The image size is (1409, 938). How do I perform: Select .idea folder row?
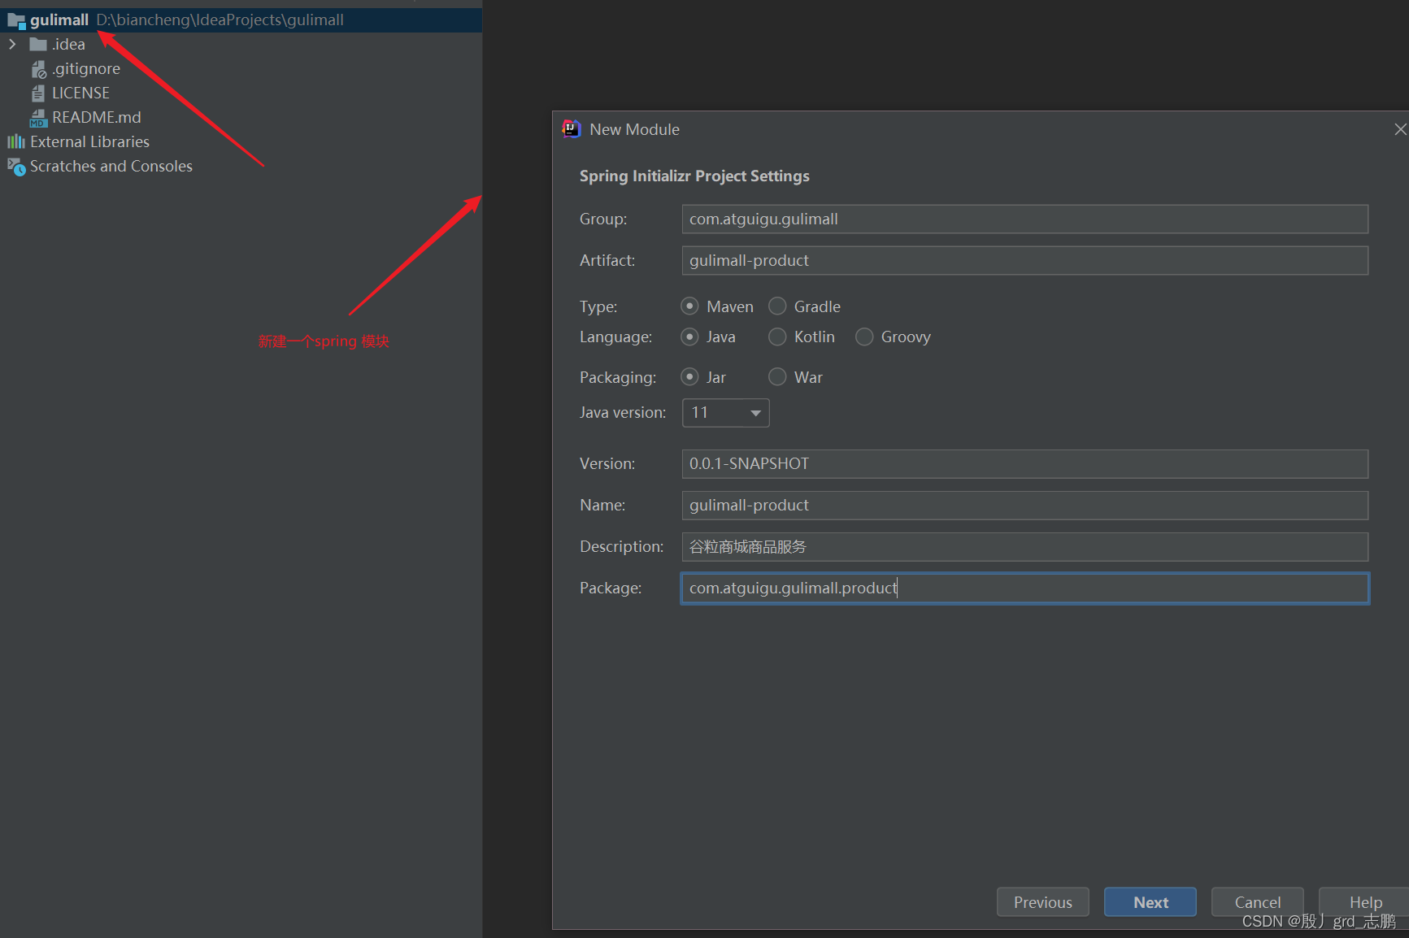point(241,45)
